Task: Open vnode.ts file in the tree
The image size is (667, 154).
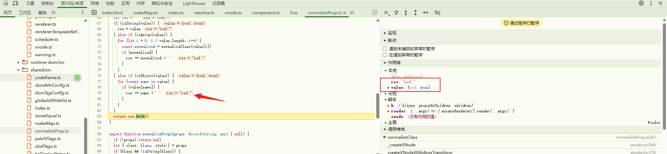Action: coord(43,47)
